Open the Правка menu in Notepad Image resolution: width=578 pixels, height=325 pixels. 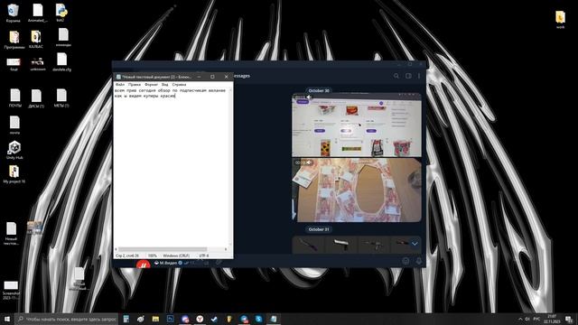coord(135,84)
